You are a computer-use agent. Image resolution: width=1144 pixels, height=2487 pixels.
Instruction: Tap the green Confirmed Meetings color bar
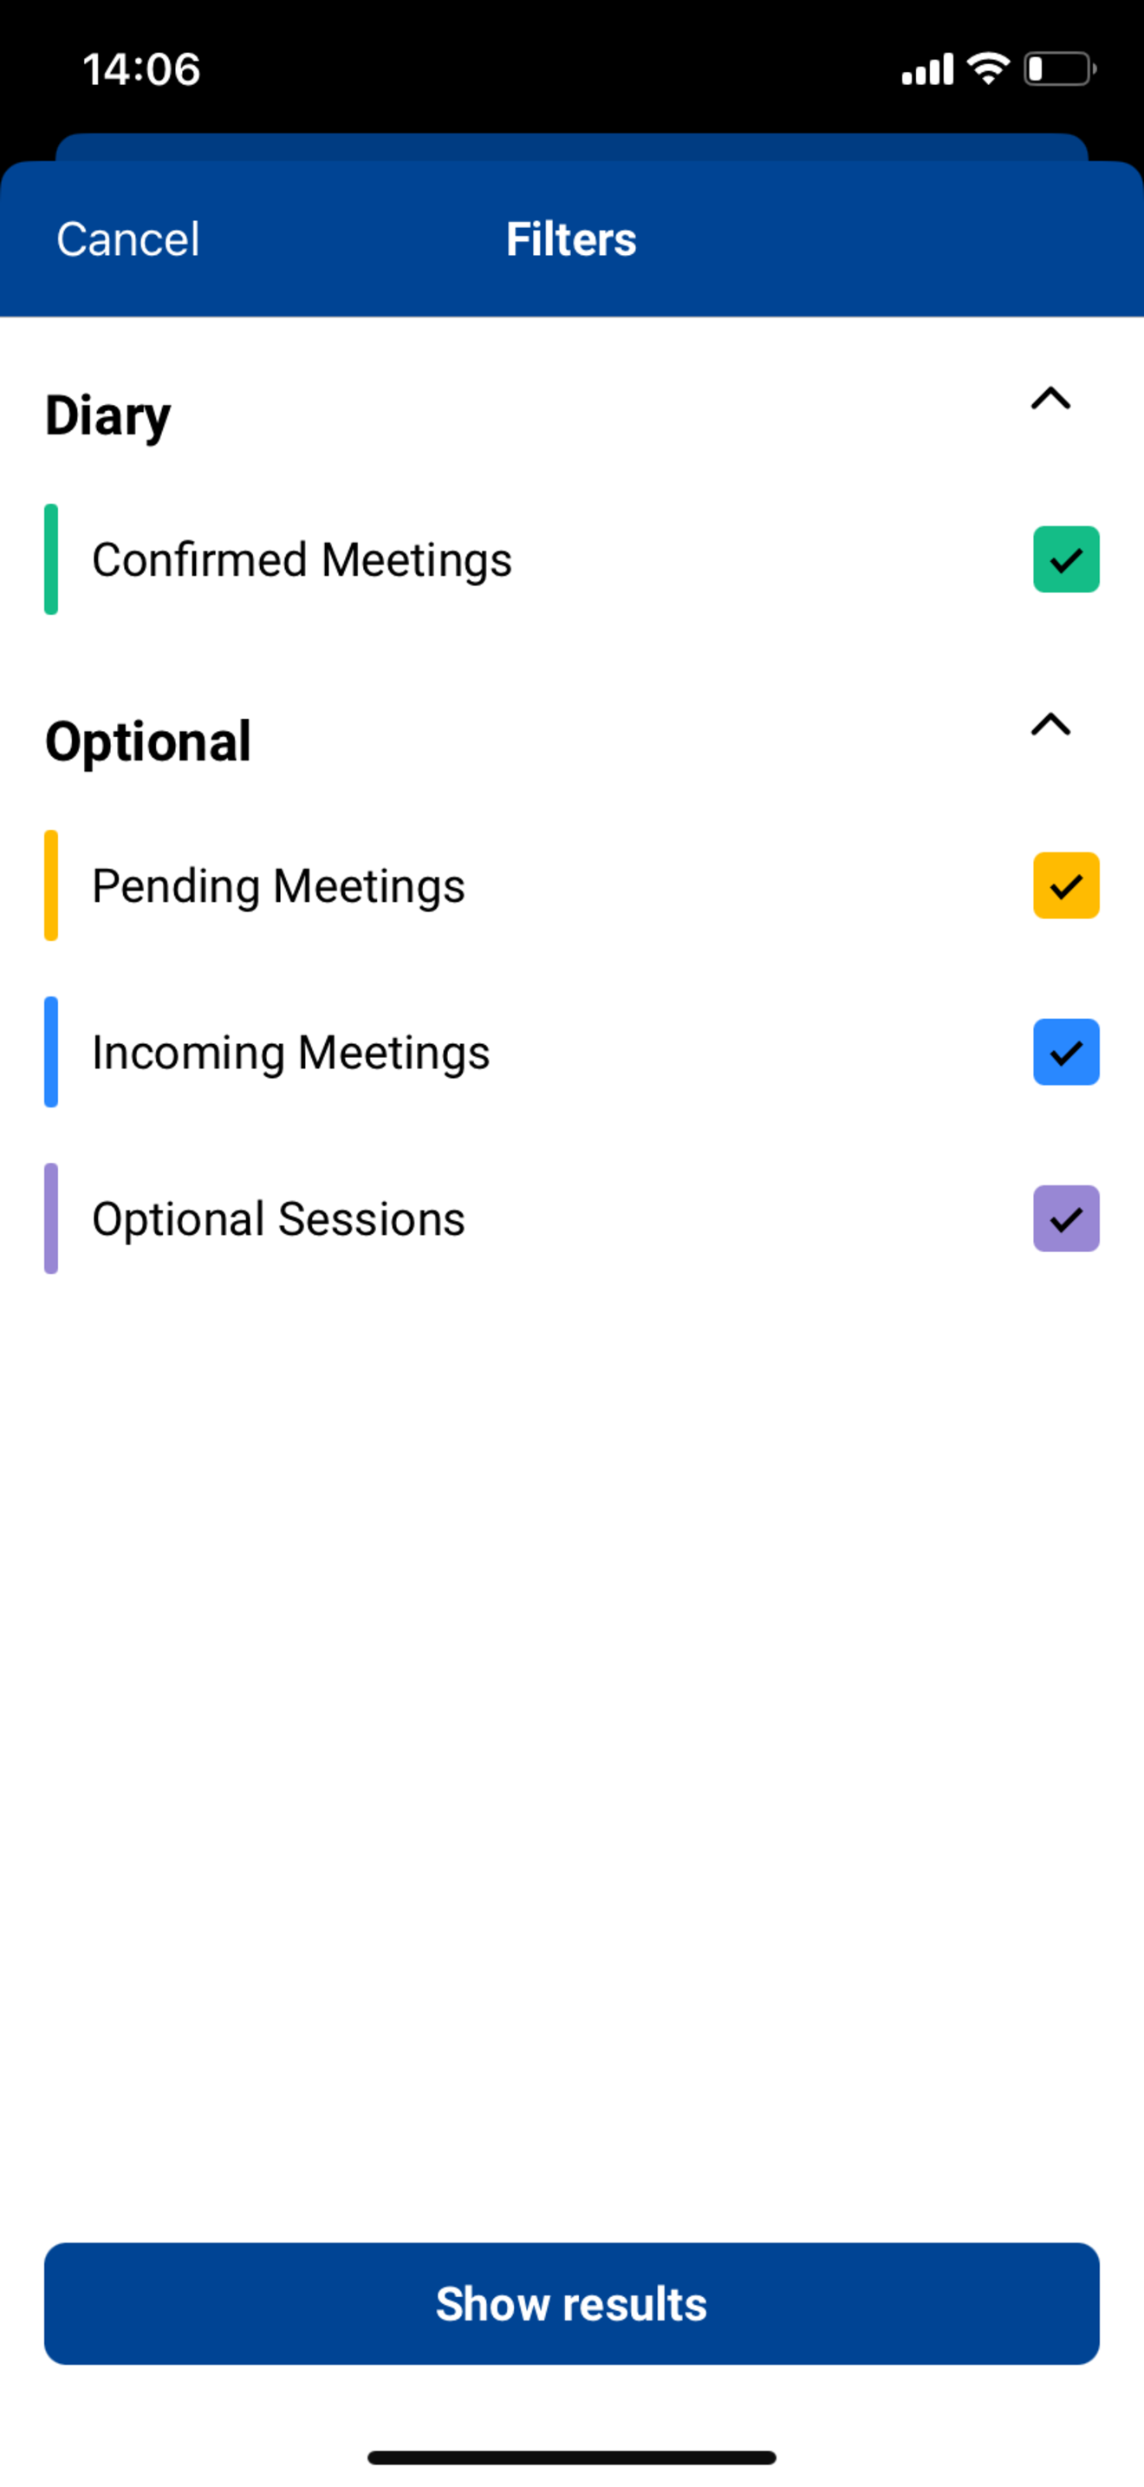click(51, 559)
